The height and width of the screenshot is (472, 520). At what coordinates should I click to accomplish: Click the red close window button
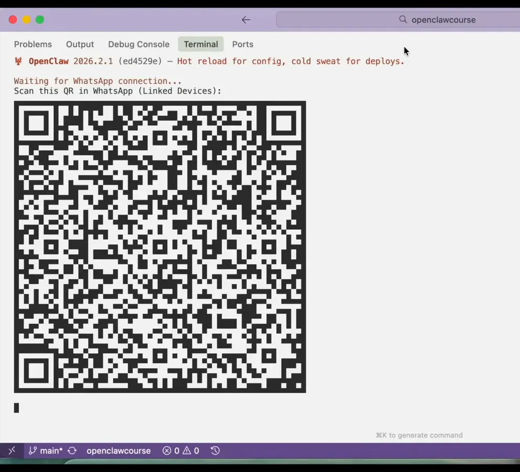[x=13, y=19]
